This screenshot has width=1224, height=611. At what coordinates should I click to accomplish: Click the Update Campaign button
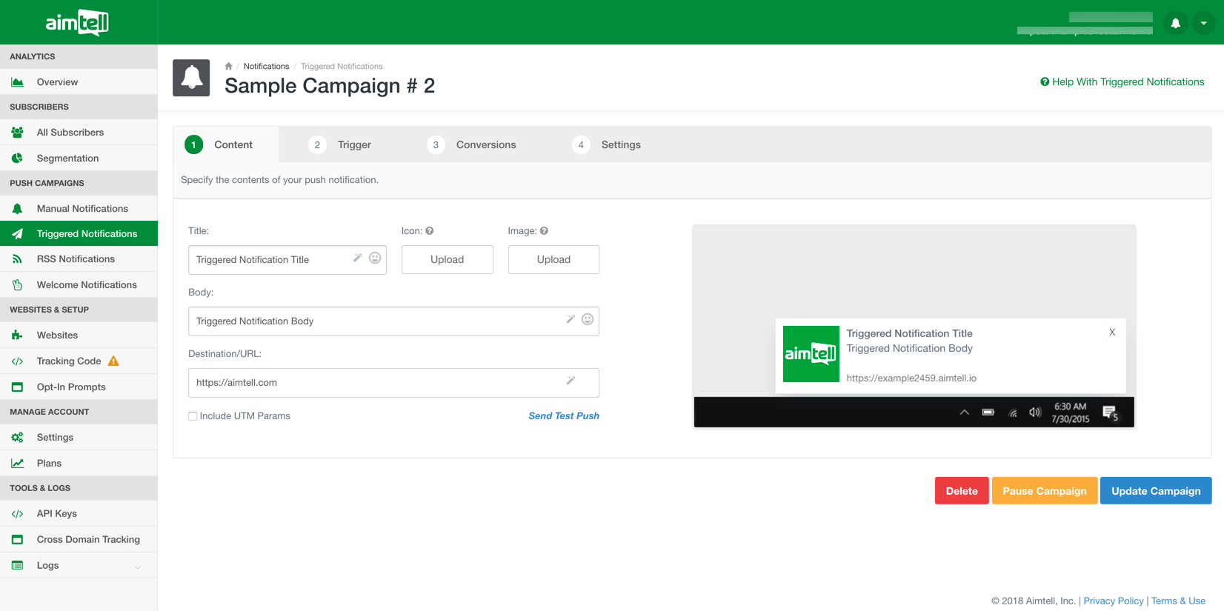(1155, 491)
